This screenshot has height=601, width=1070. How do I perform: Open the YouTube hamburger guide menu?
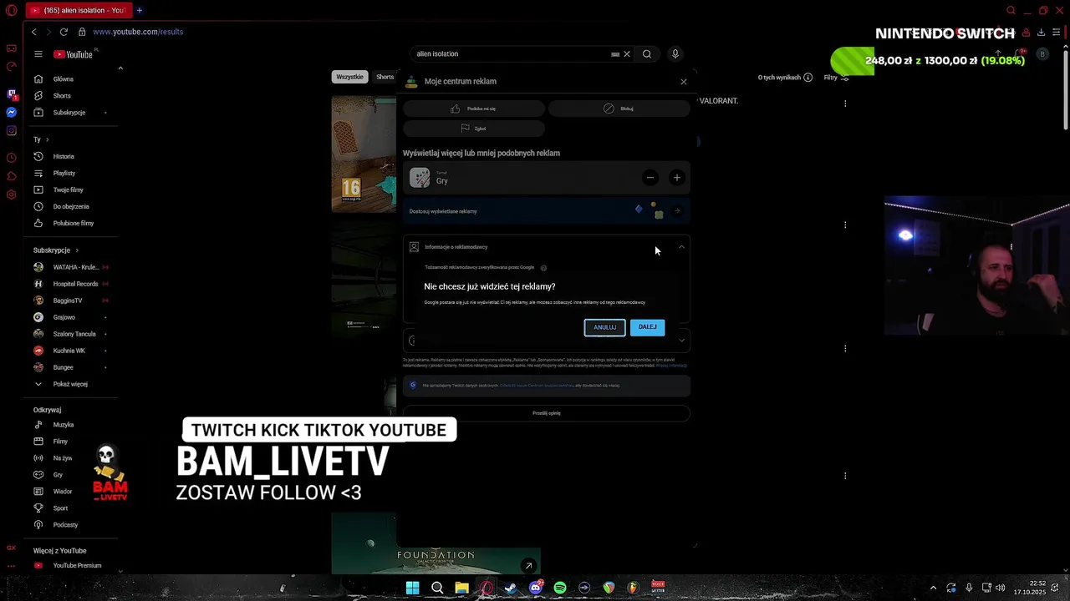(x=38, y=54)
